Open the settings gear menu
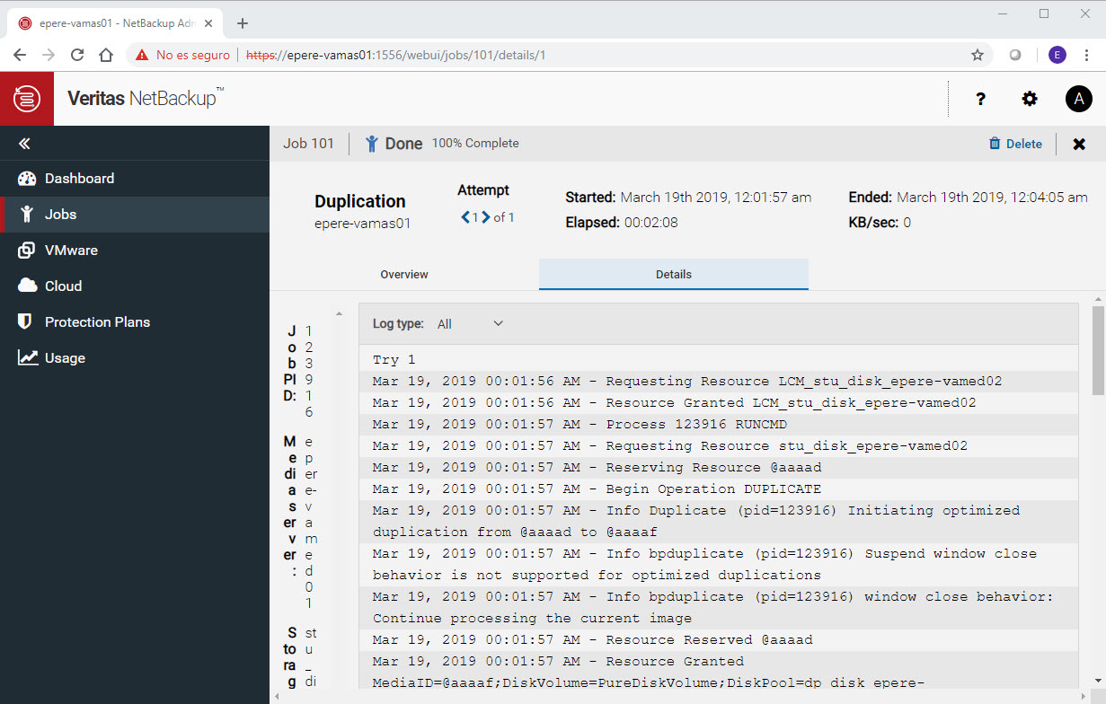The width and height of the screenshot is (1106, 704). [x=1030, y=99]
